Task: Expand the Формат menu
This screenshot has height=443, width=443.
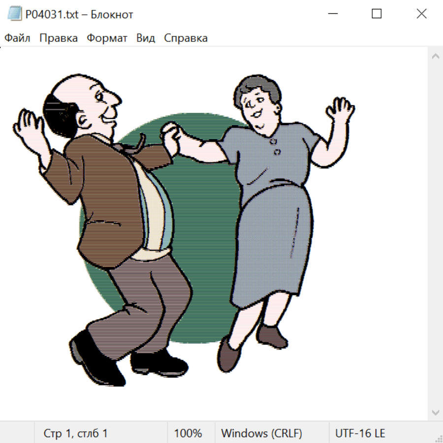Action: [107, 38]
